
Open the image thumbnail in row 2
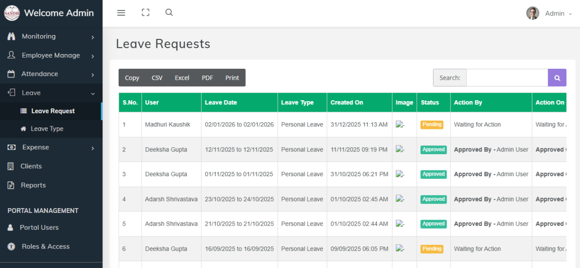point(400,149)
